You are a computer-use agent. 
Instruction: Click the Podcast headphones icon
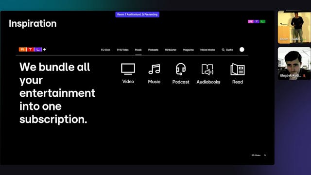point(181,69)
